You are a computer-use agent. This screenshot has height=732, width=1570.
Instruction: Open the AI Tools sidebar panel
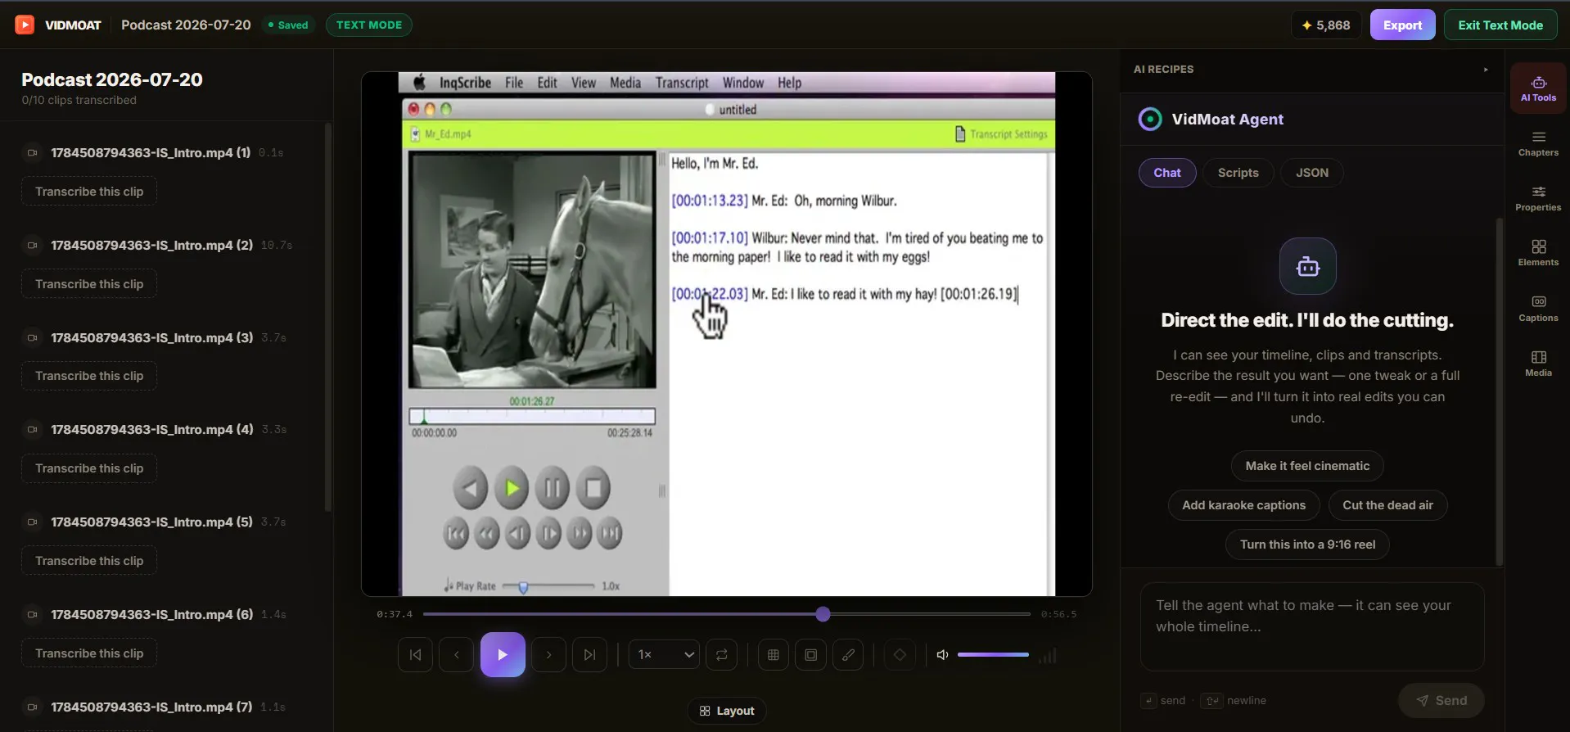click(1538, 88)
